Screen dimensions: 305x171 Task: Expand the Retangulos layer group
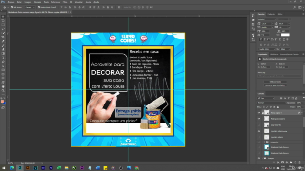pos(264,142)
